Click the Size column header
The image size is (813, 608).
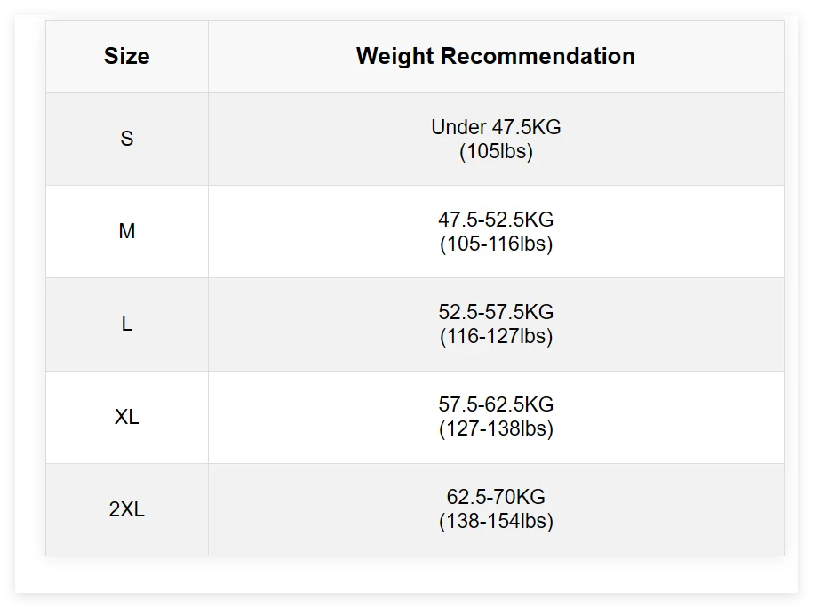pyautogui.click(x=126, y=57)
